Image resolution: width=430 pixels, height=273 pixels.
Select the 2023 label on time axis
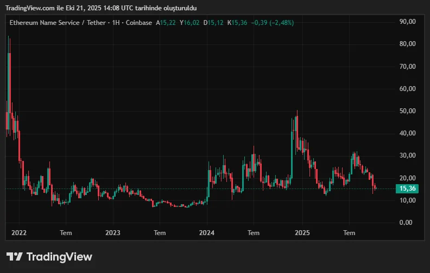[113, 233]
